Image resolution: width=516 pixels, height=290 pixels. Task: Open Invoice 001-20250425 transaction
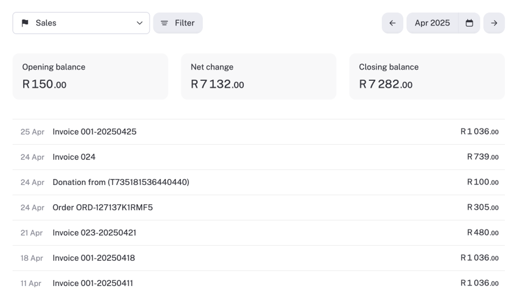[x=94, y=132]
